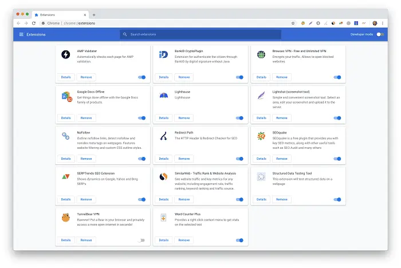Open Details for SERPTrends SEO Extension
This screenshot has width=401, height=268.
tap(66, 199)
